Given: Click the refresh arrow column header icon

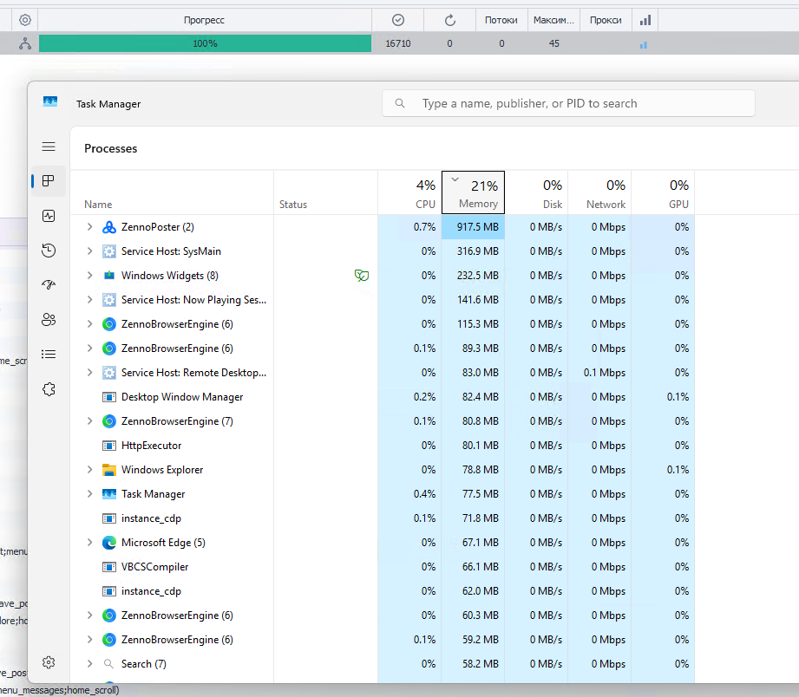Looking at the screenshot, I should (x=449, y=20).
